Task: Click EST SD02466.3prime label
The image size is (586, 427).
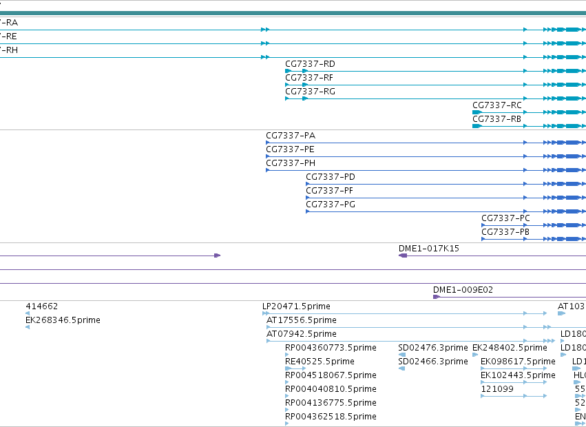Action: click(x=432, y=362)
